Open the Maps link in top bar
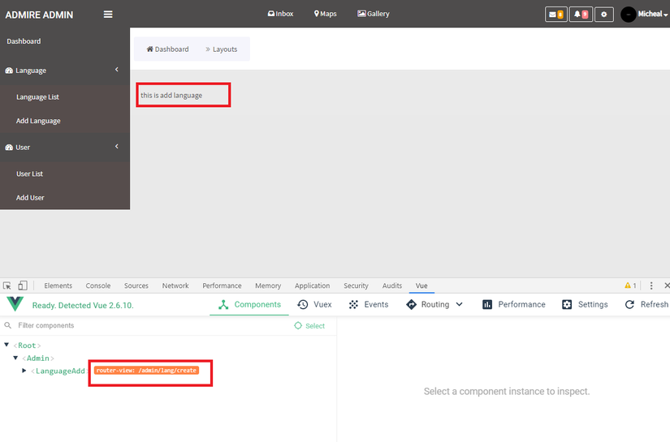The height and width of the screenshot is (442, 670). pos(325,14)
